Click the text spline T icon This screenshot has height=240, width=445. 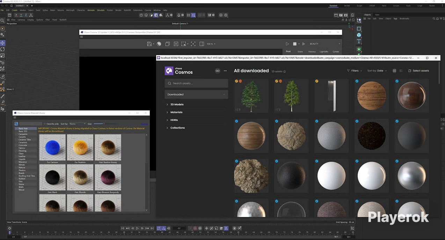pos(359,41)
